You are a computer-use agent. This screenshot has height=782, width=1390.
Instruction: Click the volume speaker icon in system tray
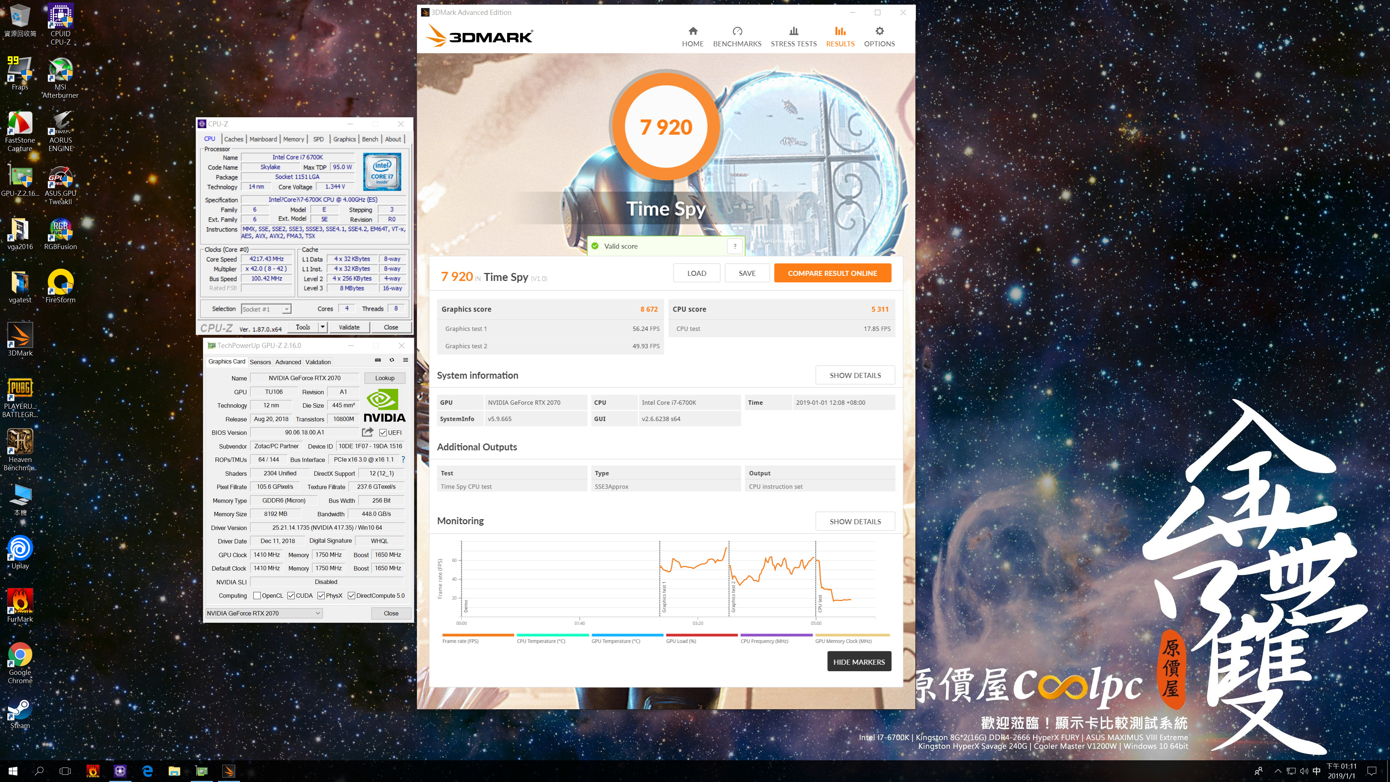point(1303,771)
